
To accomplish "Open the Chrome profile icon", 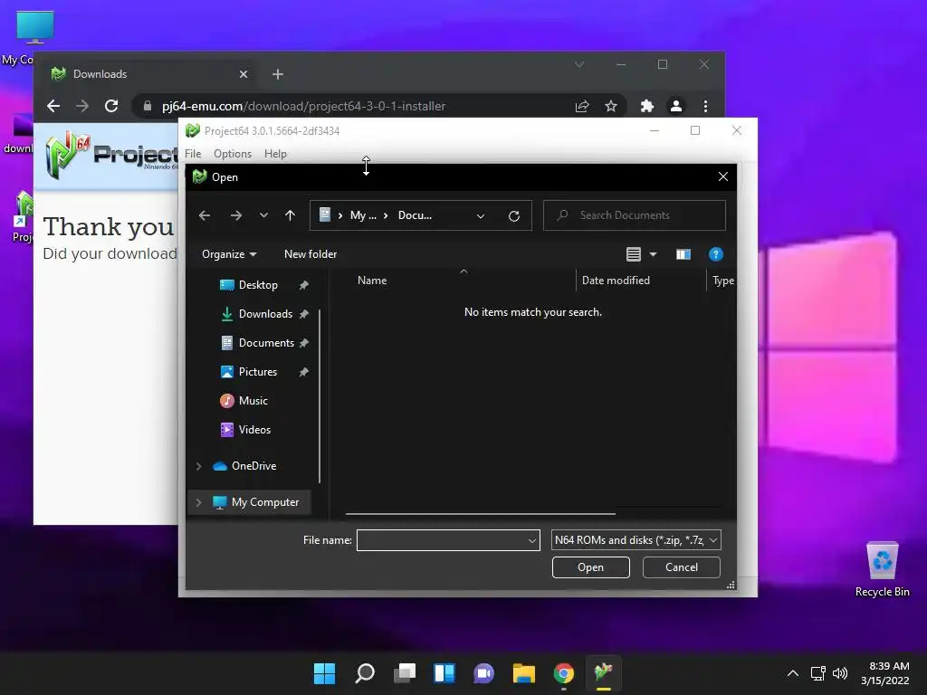I will [x=675, y=107].
